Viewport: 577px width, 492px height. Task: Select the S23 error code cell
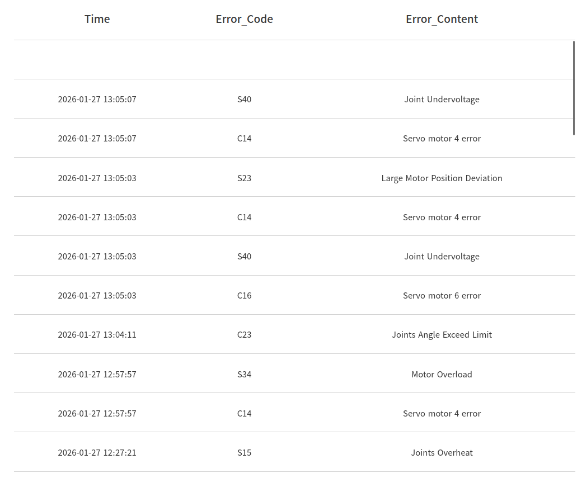(x=244, y=178)
